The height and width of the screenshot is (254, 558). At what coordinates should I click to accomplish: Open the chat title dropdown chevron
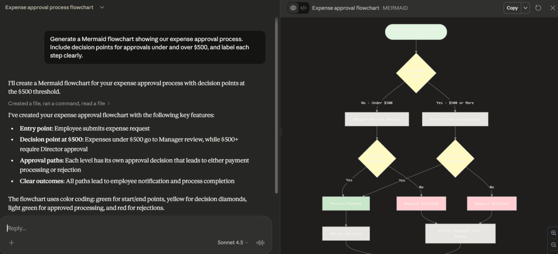coord(102,7)
